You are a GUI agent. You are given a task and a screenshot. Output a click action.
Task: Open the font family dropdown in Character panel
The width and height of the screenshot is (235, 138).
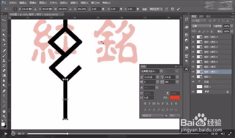pyautogui.click(x=161, y=71)
